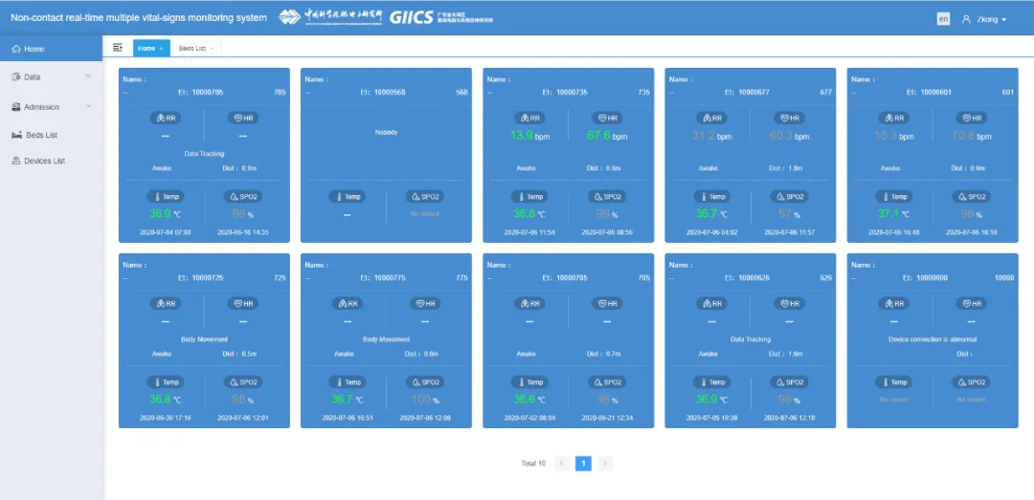1034x500 pixels.
Task: Close the Beds List tab
Action: [212, 49]
